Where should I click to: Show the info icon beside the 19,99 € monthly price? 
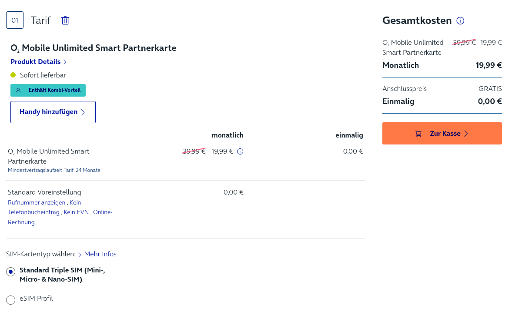click(x=240, y=151)
